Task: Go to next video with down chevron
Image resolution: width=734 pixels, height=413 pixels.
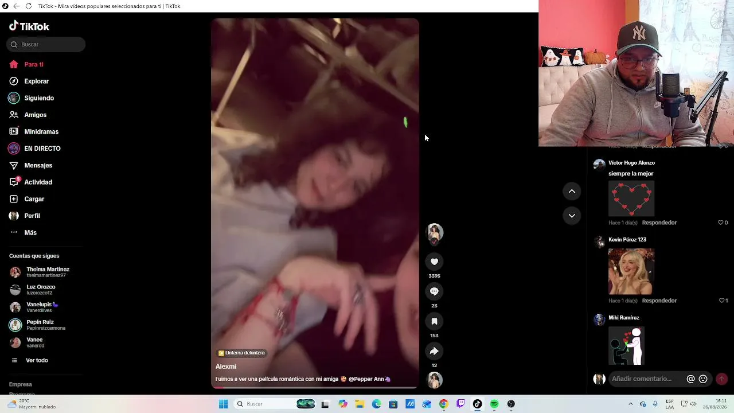Action: pos(572,216)
